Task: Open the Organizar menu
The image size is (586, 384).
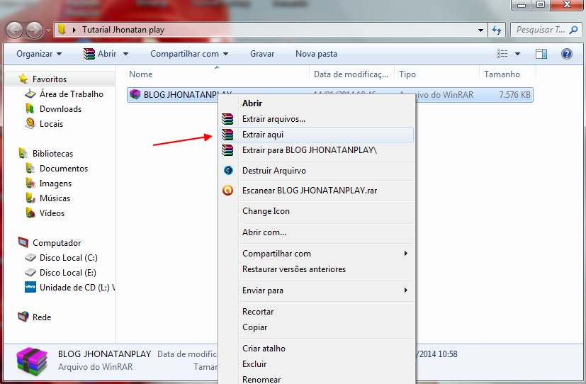Action: [39, 54]
